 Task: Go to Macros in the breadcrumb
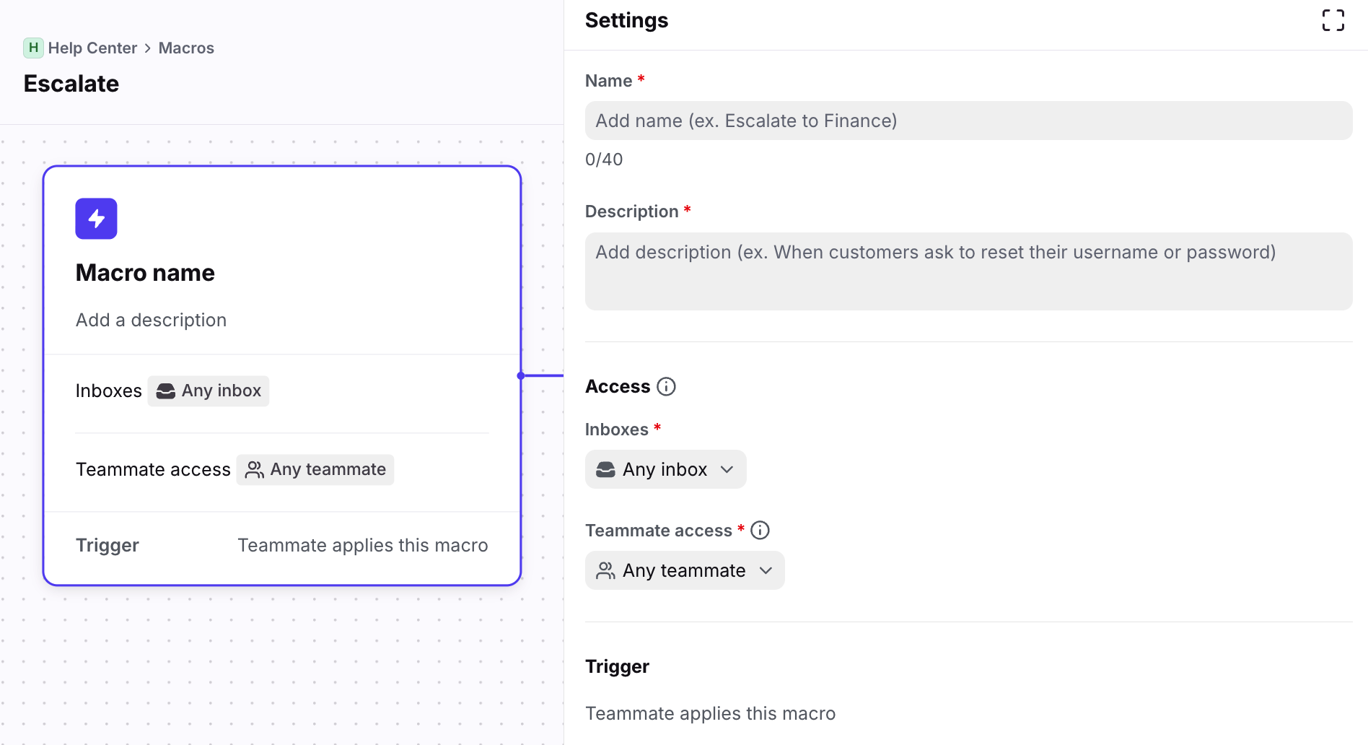tap(186, 48)
